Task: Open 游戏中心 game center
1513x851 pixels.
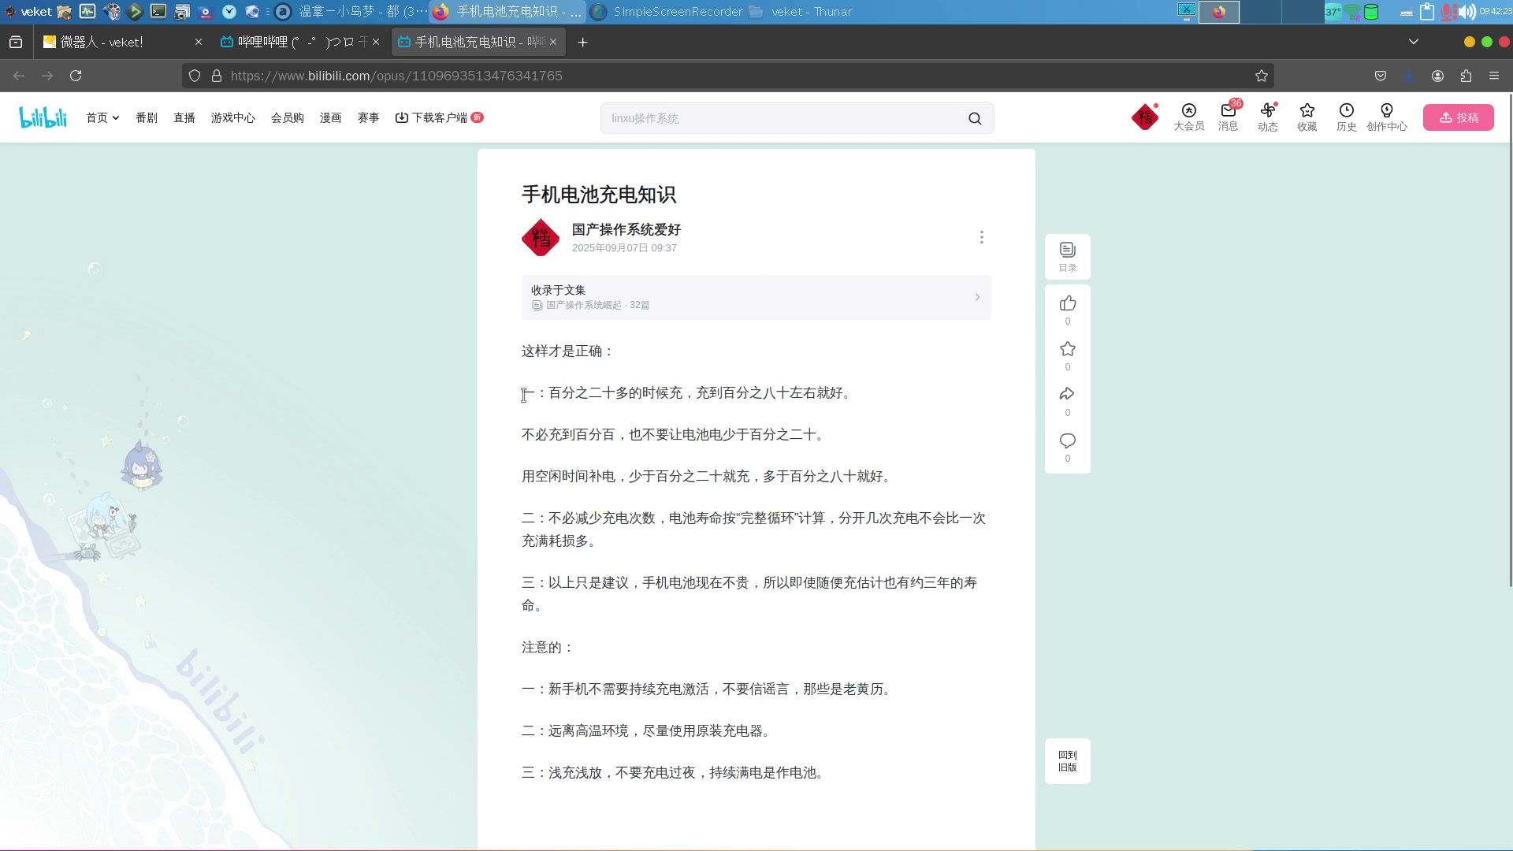Action: coord(233,117)
